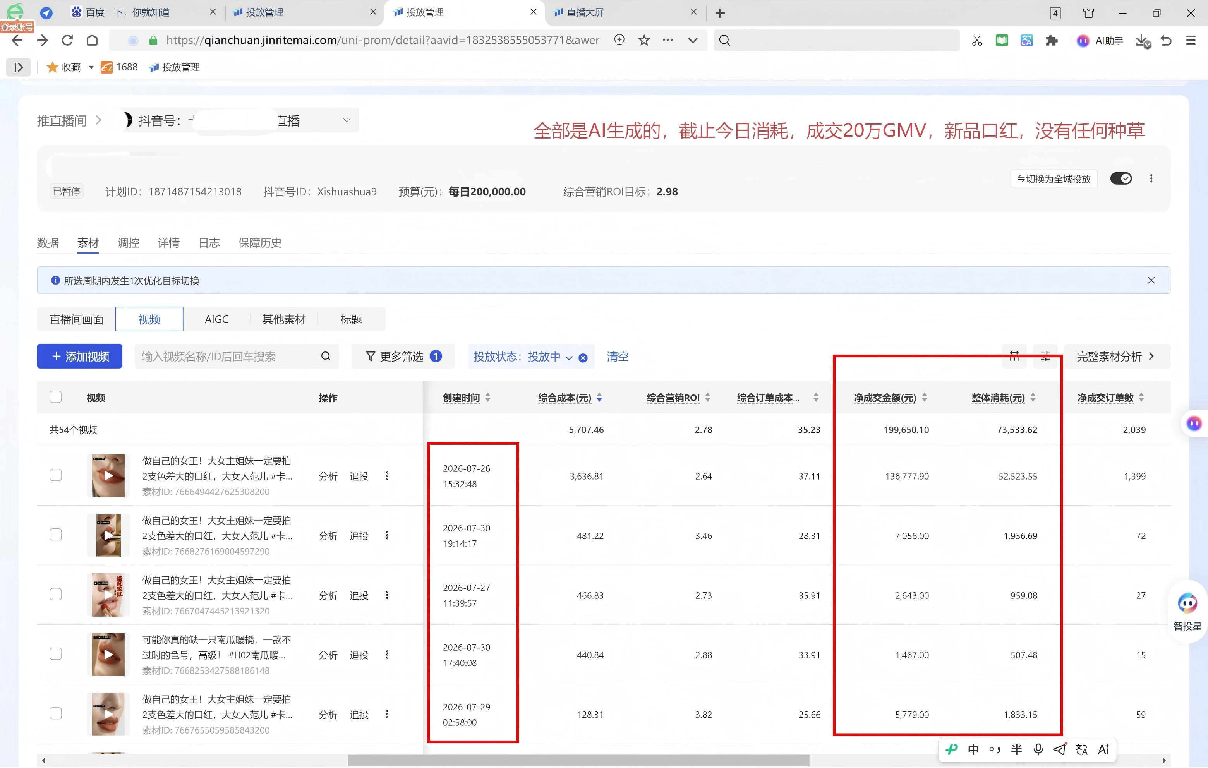Click the three-dot menu beside the plan toggle
The height and width of the screenshot is (768, 1208).
pyautogui.click(x=1151, y=178)
